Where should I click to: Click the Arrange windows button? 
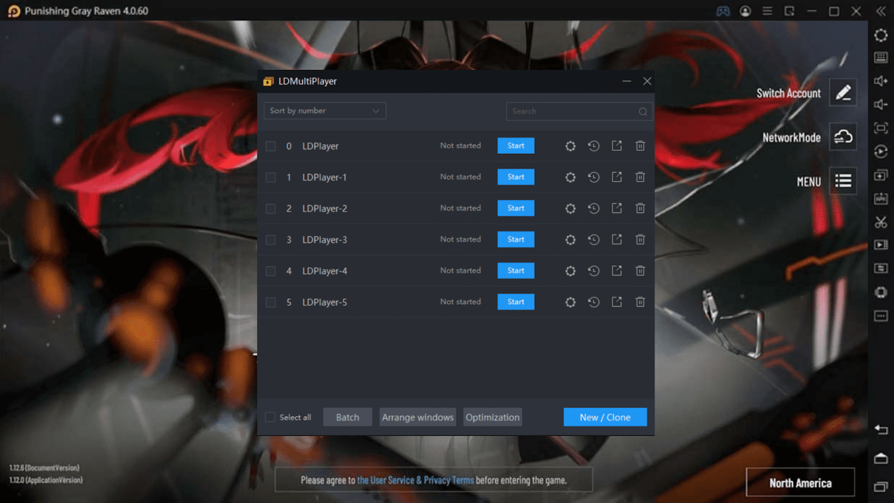(418, 417)
